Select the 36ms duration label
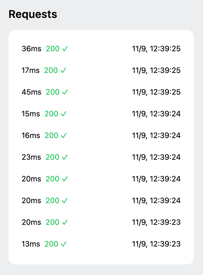This screenshot has height=275, width=203. pyautogui.click(x=31, y=49)
